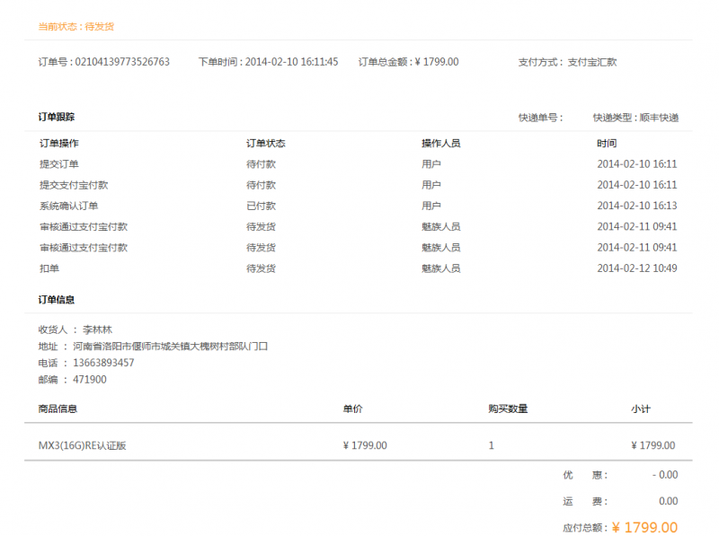Click the 订单操作 column header
The width and height of the screenshot is (719, 536).
pyautogui.click(x=59, y=143)
